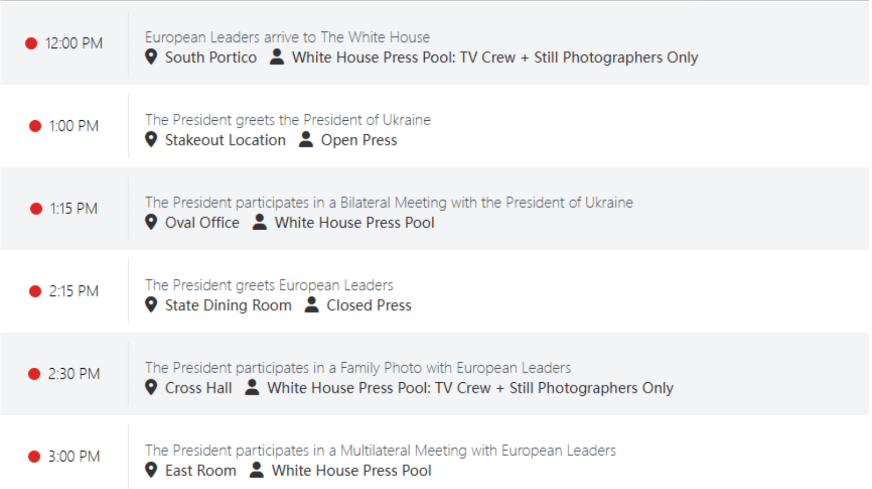The height and width of the screenshot is (489, 872).
Task: Click the person icon in South Portico row
Action: click(x=277, y=57)
